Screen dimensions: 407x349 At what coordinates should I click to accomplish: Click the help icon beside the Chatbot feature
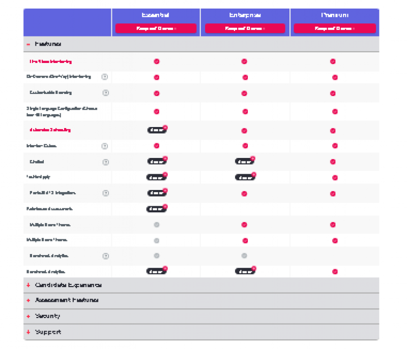coord(106,162)
